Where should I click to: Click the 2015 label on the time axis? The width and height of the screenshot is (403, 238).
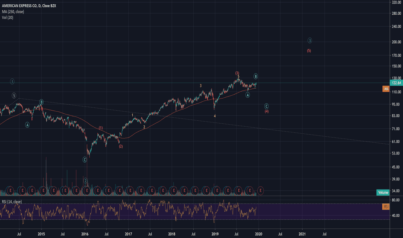tap(42, 234)
